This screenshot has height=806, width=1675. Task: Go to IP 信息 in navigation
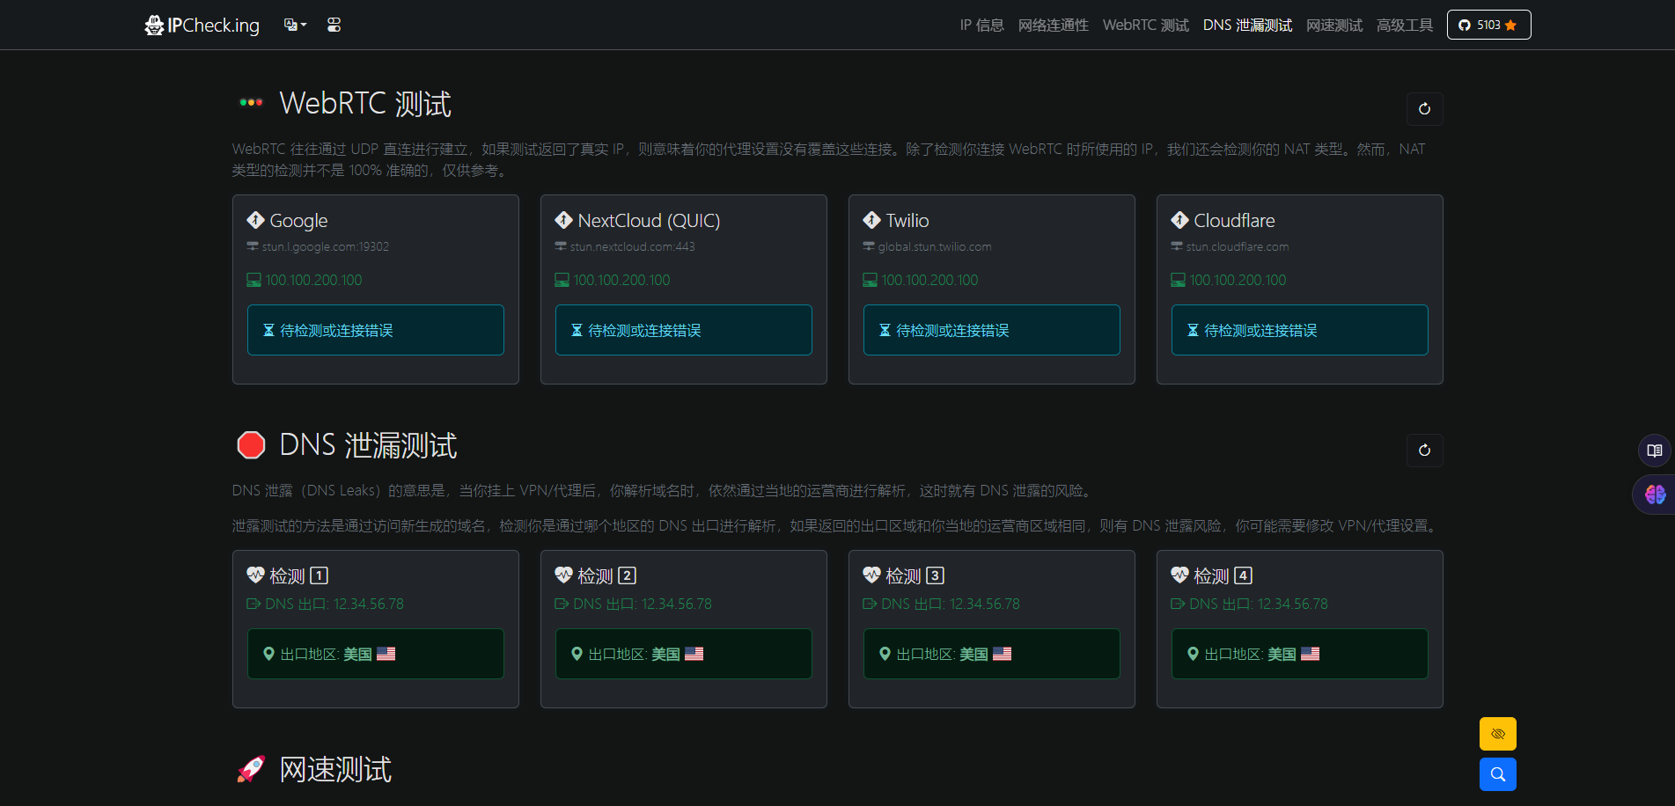point(981,26)
